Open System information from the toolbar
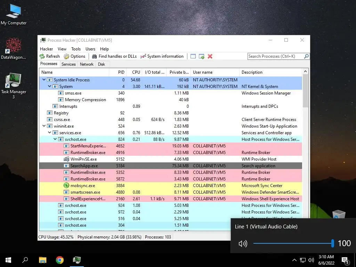The image size is (356, 267). pyautogui.click(x=162, y=56)
